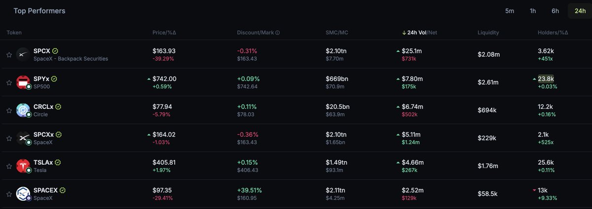Click the SPYx SP500 token logo
The width and height of the screenshot is (592, 209).
pos(23,83)
